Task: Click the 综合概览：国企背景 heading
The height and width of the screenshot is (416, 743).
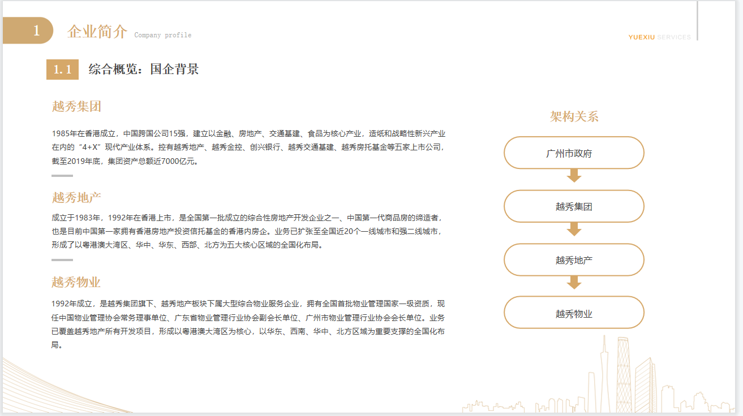Action: (144, 70)
